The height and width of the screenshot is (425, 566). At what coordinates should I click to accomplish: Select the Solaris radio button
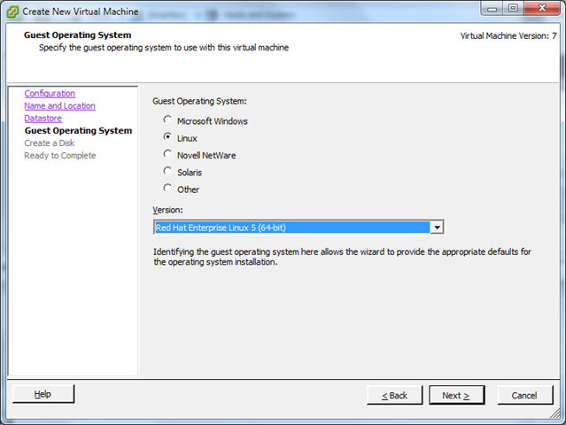(167, 172)
